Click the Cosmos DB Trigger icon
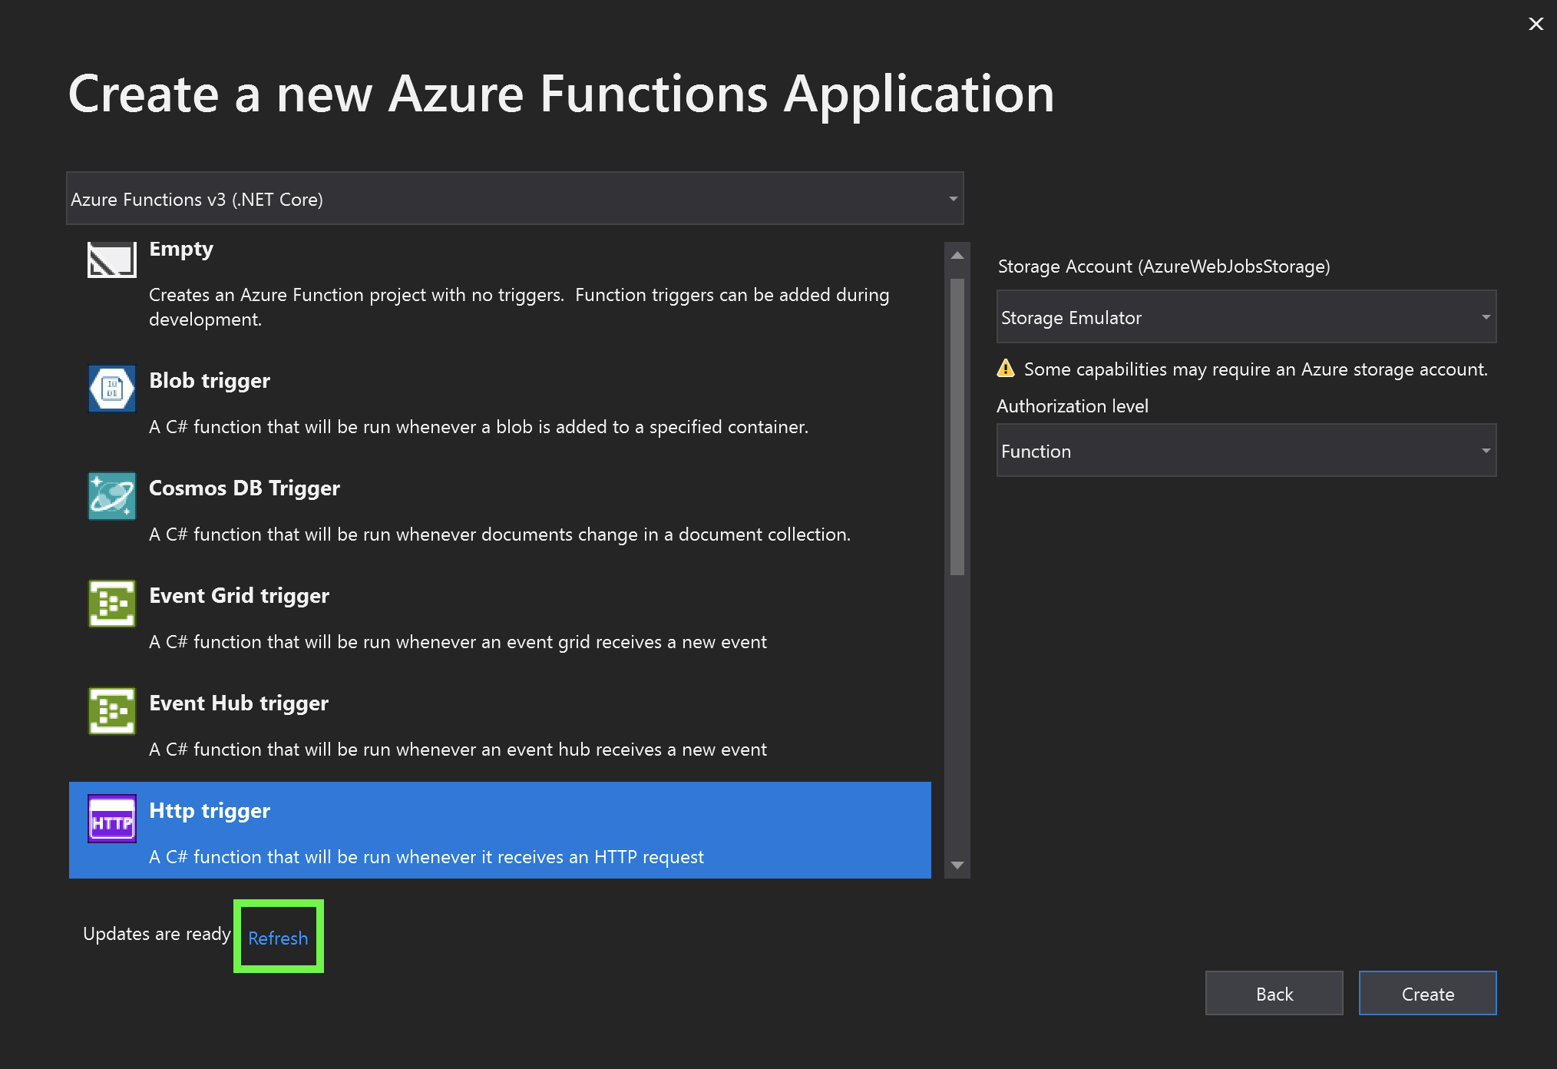 111,495
